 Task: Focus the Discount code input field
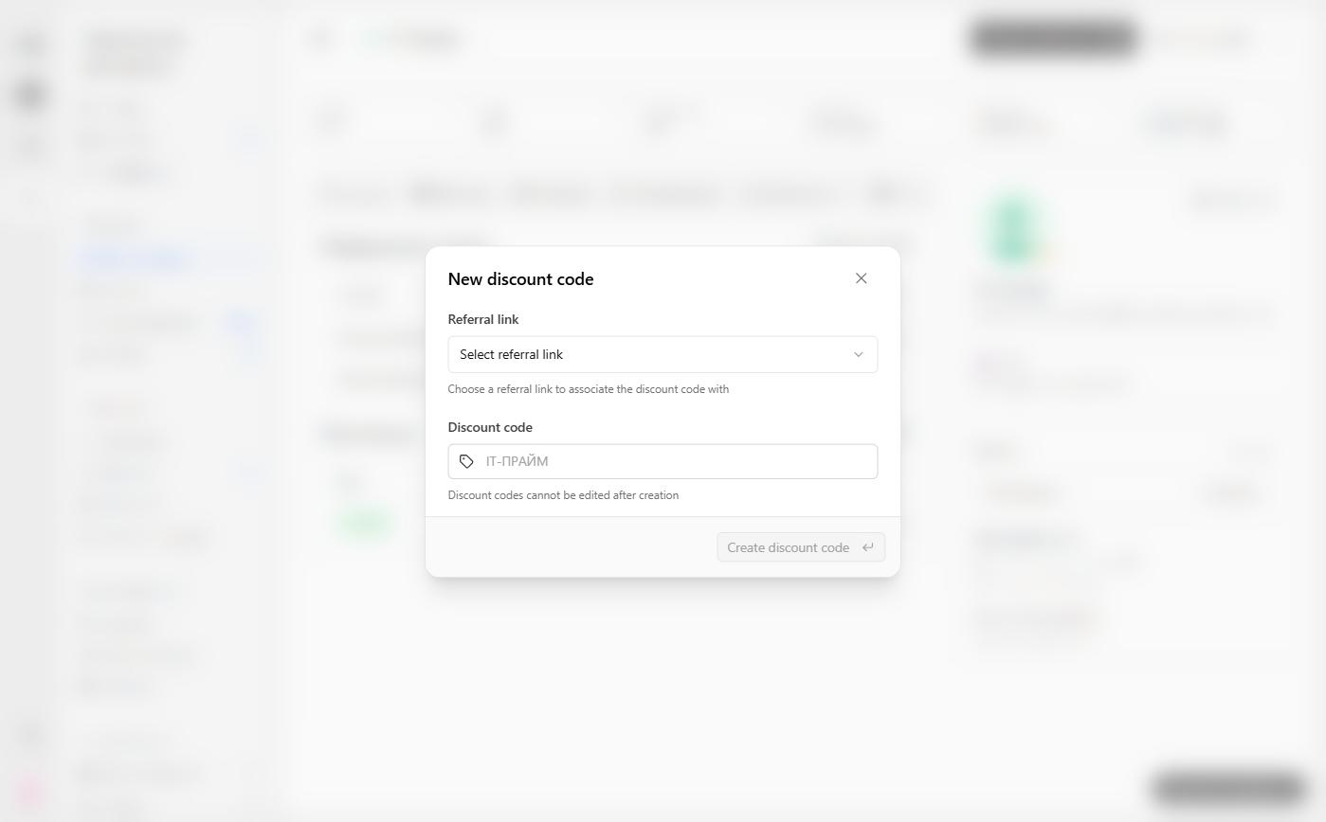pyautogui.click(x=663, y=461)
